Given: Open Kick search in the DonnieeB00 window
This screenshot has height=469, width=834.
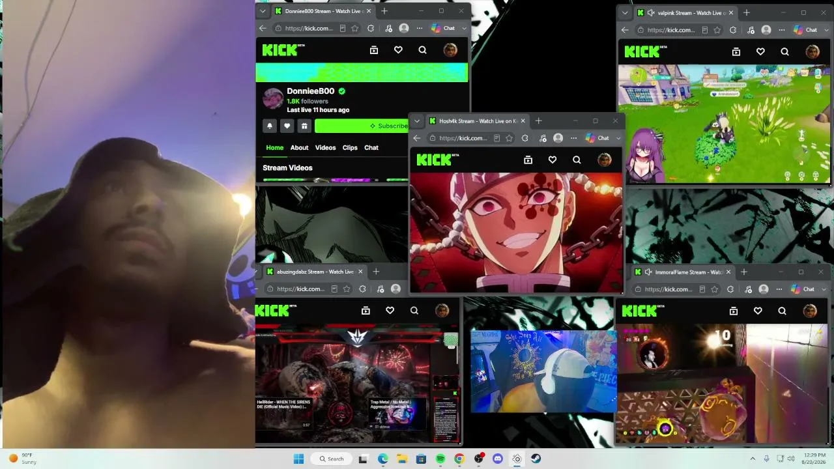Looking at the screenshot, I should pos(422,50).
